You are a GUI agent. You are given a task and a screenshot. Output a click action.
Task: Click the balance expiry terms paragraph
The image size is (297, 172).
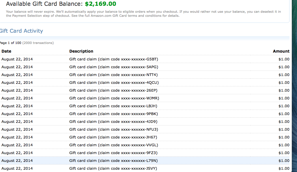coord(143,14)
